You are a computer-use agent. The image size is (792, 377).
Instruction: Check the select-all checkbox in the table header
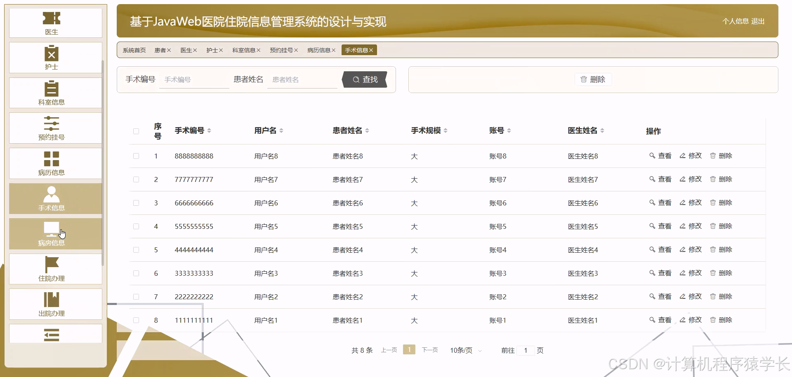point(136,131)
